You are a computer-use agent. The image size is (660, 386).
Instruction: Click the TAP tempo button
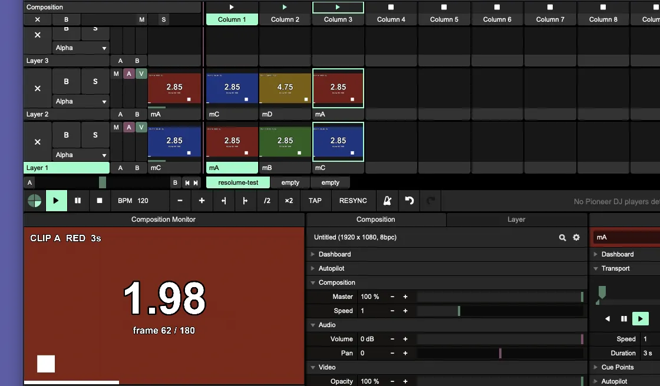click(x=315, y=201)
